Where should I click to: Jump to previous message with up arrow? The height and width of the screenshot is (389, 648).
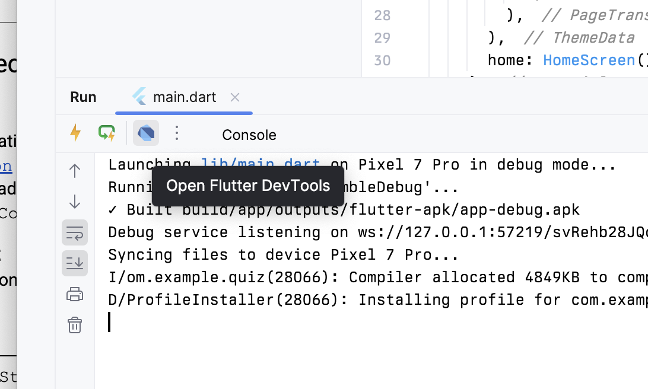coord(75,171)
